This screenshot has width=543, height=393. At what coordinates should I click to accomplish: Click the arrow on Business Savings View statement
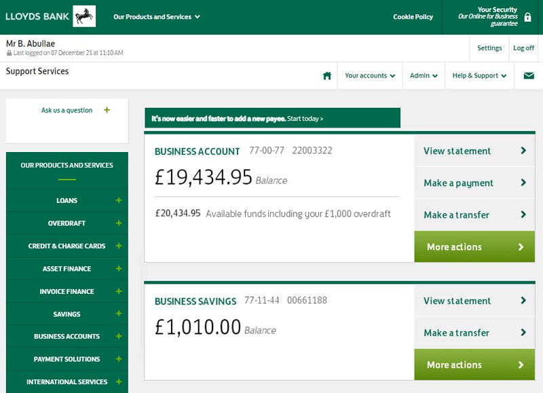523,301
